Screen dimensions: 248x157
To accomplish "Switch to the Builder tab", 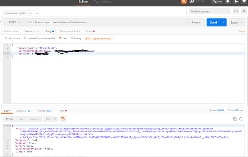I will point(83,2).
